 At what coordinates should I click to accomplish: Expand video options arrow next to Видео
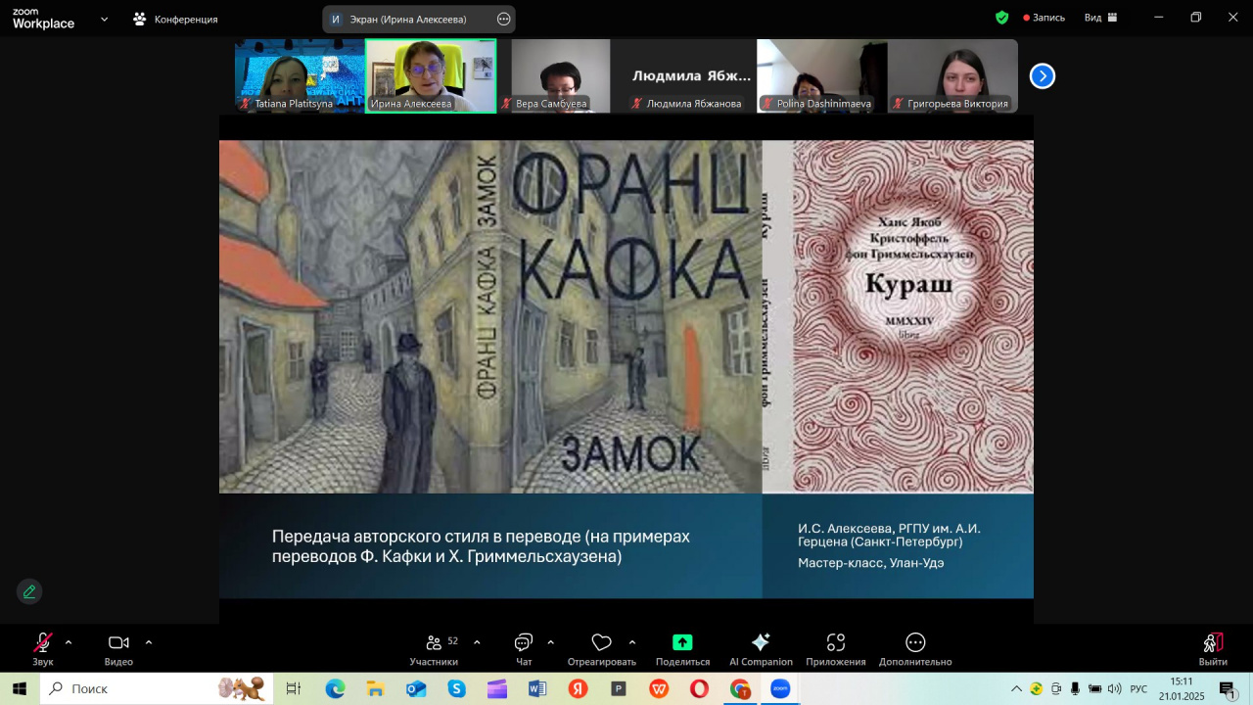(x=149, y=642)
